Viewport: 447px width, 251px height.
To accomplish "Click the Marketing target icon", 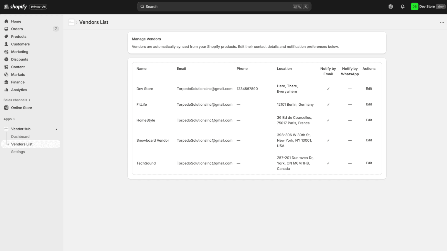I will coord(6,52).
